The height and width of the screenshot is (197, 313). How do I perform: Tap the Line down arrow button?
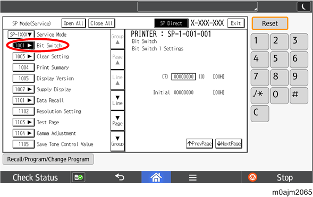point(117,100)
